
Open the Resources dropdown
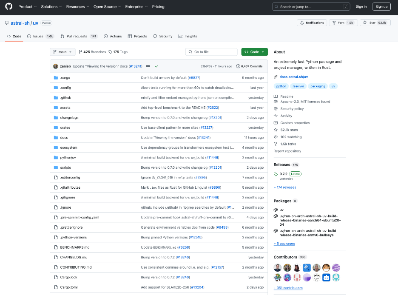pyautogui.click(x=77, y=7)
